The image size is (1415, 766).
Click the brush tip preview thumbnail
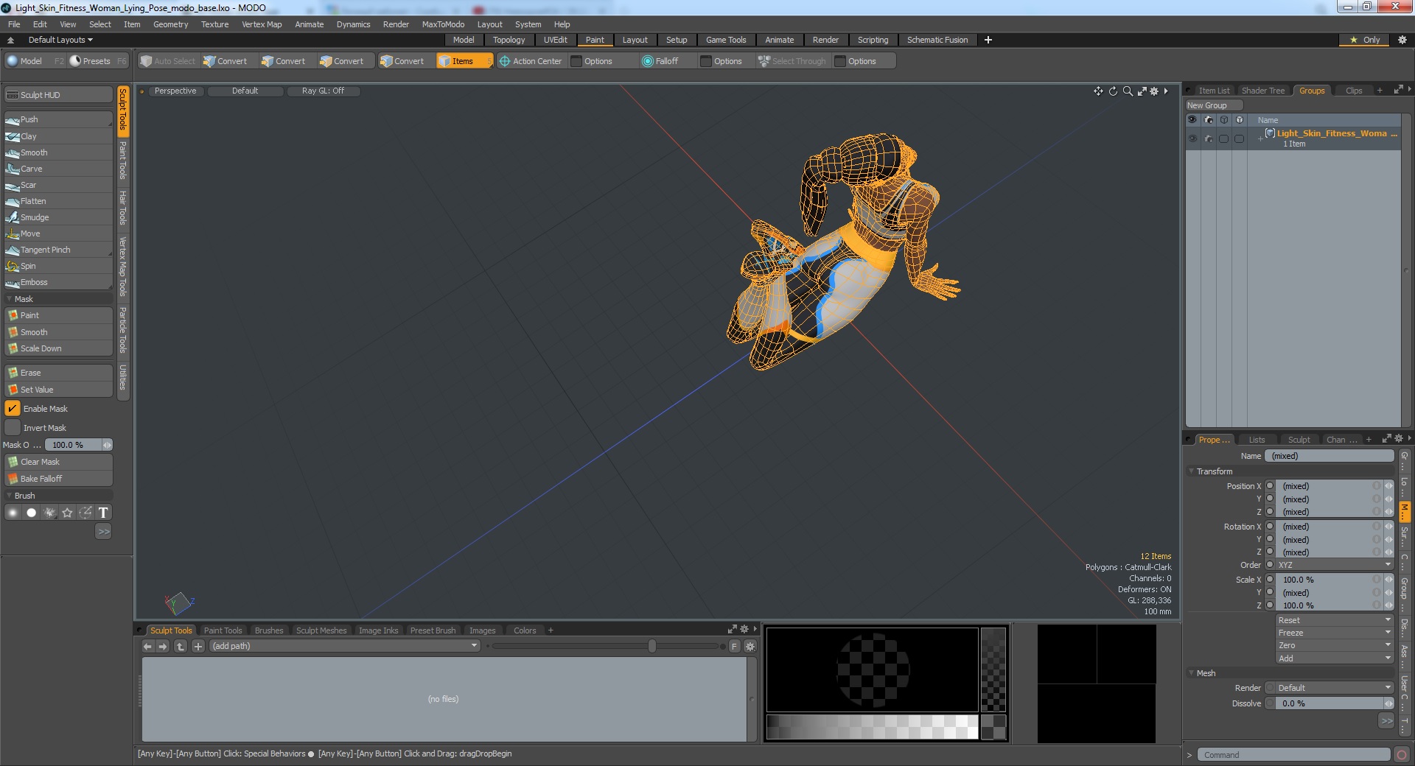(x=872, y=670)
